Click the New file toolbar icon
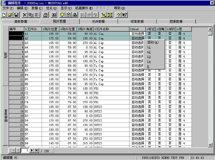 4,15
